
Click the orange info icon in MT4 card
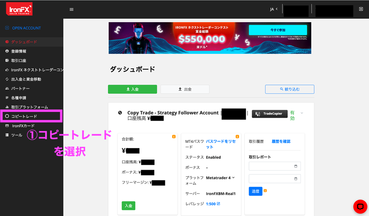click(237, 137)
